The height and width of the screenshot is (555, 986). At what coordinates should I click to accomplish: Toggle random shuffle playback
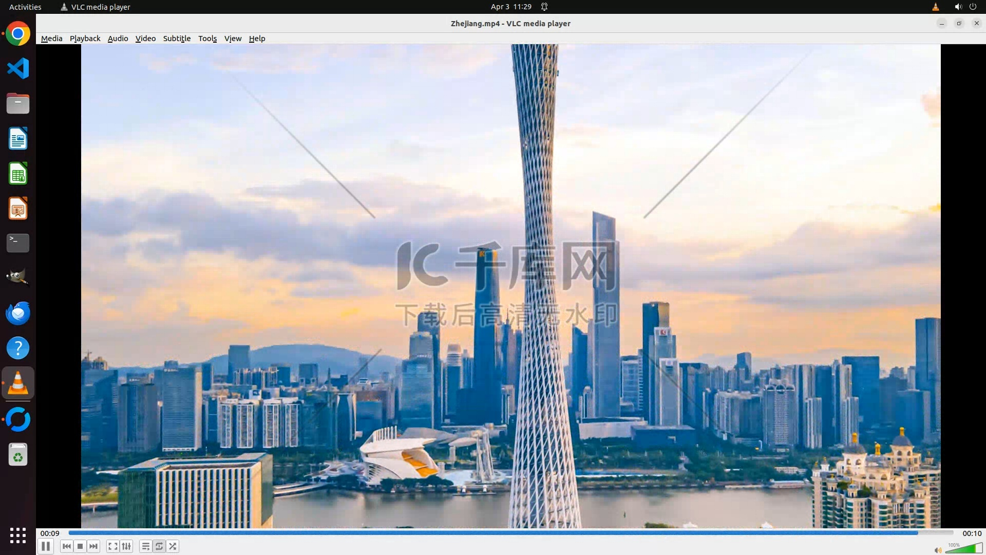point(173,546)
